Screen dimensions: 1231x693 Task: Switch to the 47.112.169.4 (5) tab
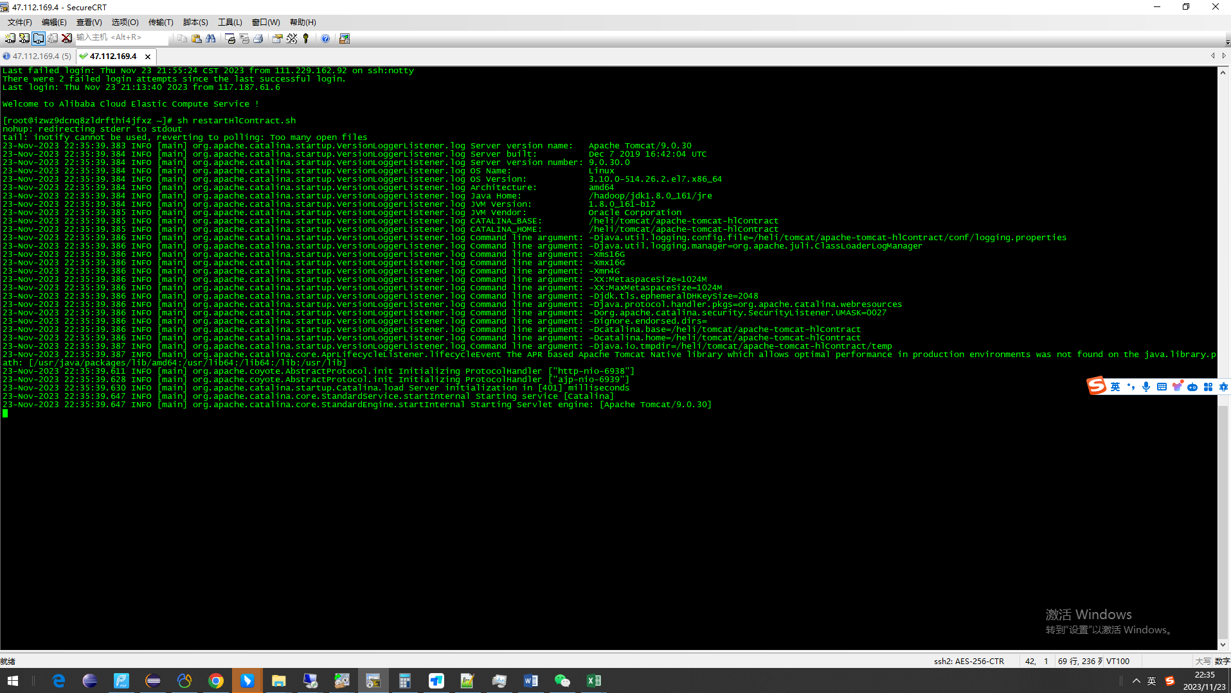[x=37, y=57]
